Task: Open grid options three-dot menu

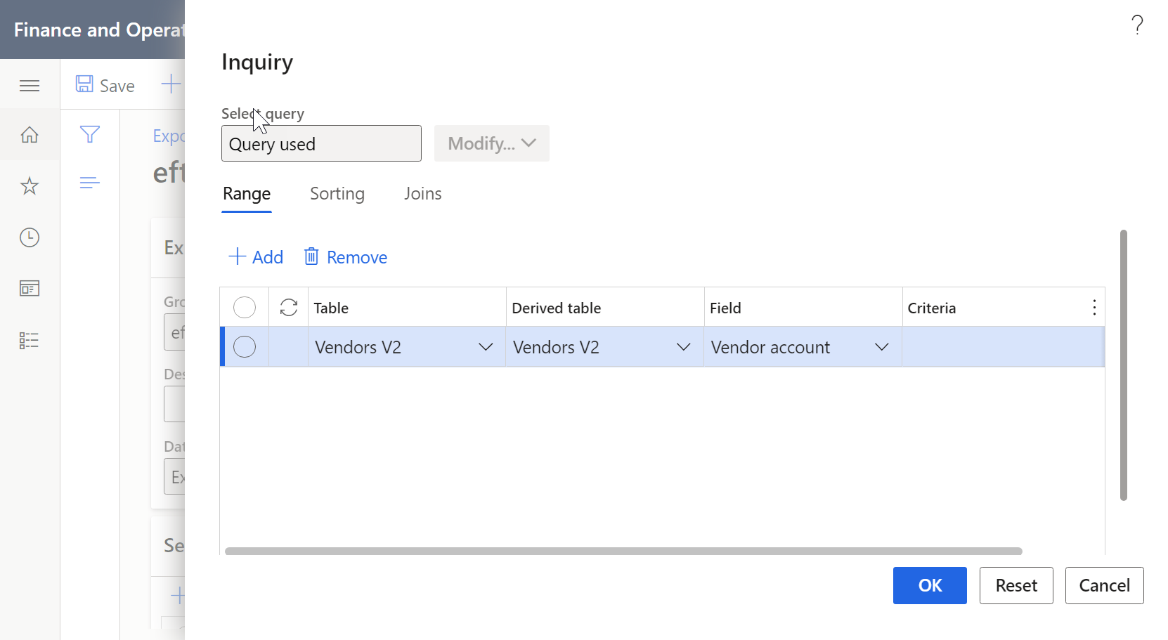Action: [x=1094, y=307]
